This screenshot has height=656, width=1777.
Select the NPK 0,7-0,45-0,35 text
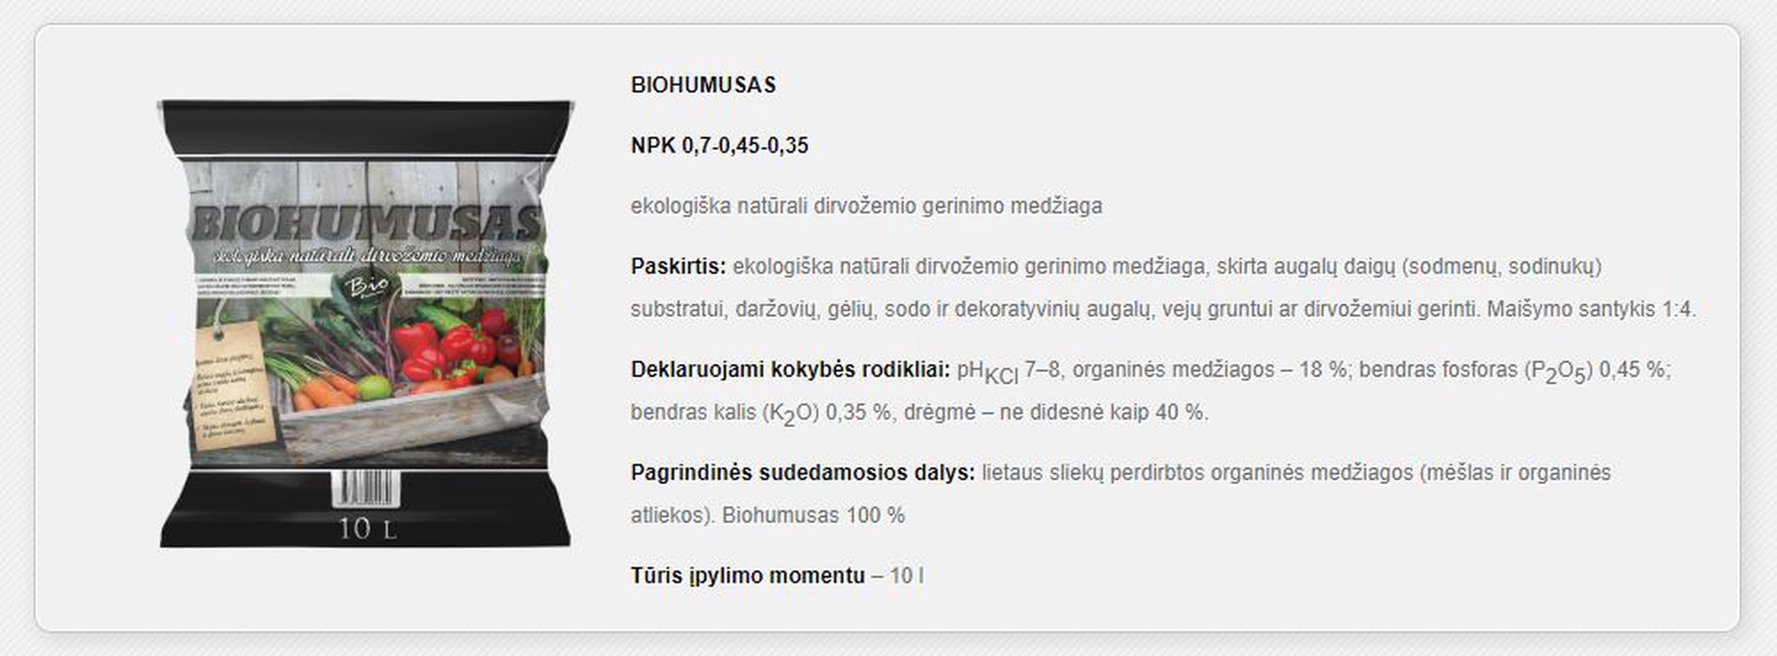click(x=720, y=146)
